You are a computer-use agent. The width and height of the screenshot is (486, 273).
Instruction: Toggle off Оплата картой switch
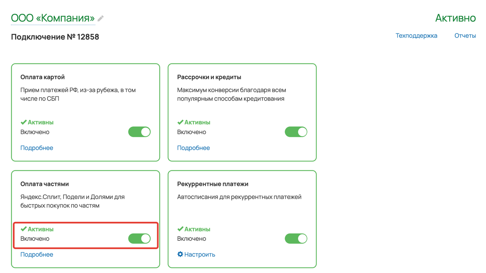[x=139, y=132]
